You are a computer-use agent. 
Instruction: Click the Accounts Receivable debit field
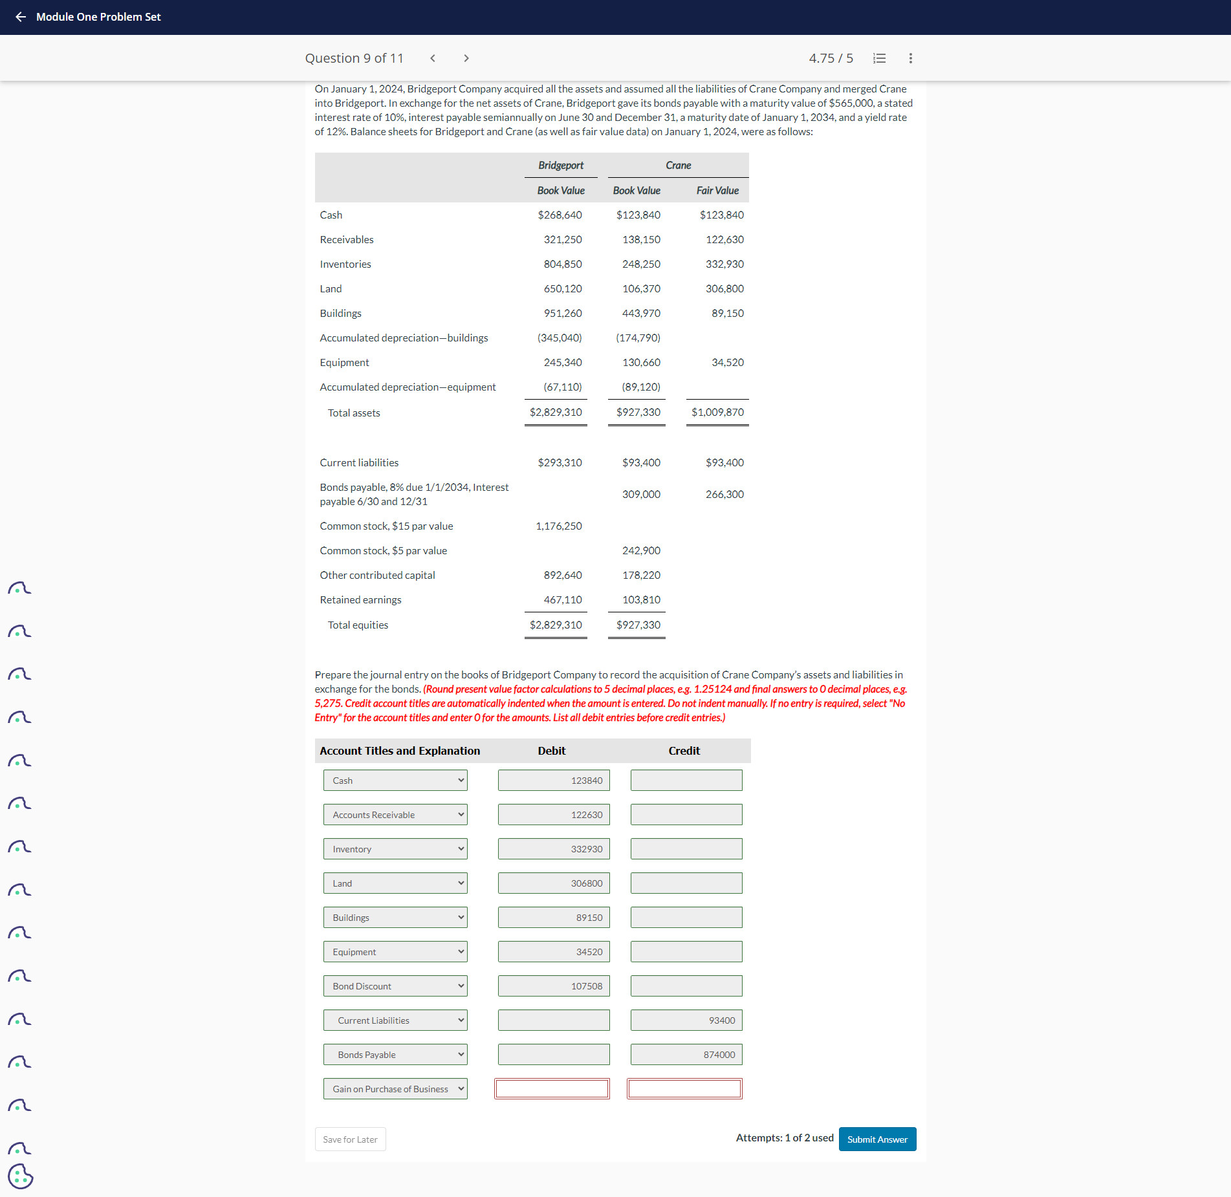click(x=554, y=815)
